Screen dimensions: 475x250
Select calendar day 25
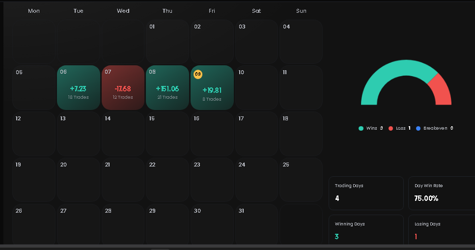coord(301,180)
